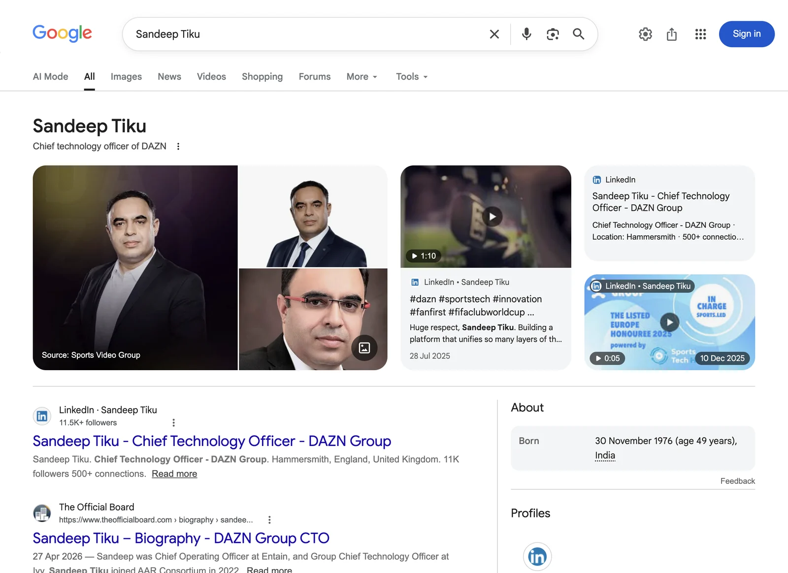Screen dimensions: 788x573
Task: Open quick settings gear icon
Action: (x=645, y=34)
